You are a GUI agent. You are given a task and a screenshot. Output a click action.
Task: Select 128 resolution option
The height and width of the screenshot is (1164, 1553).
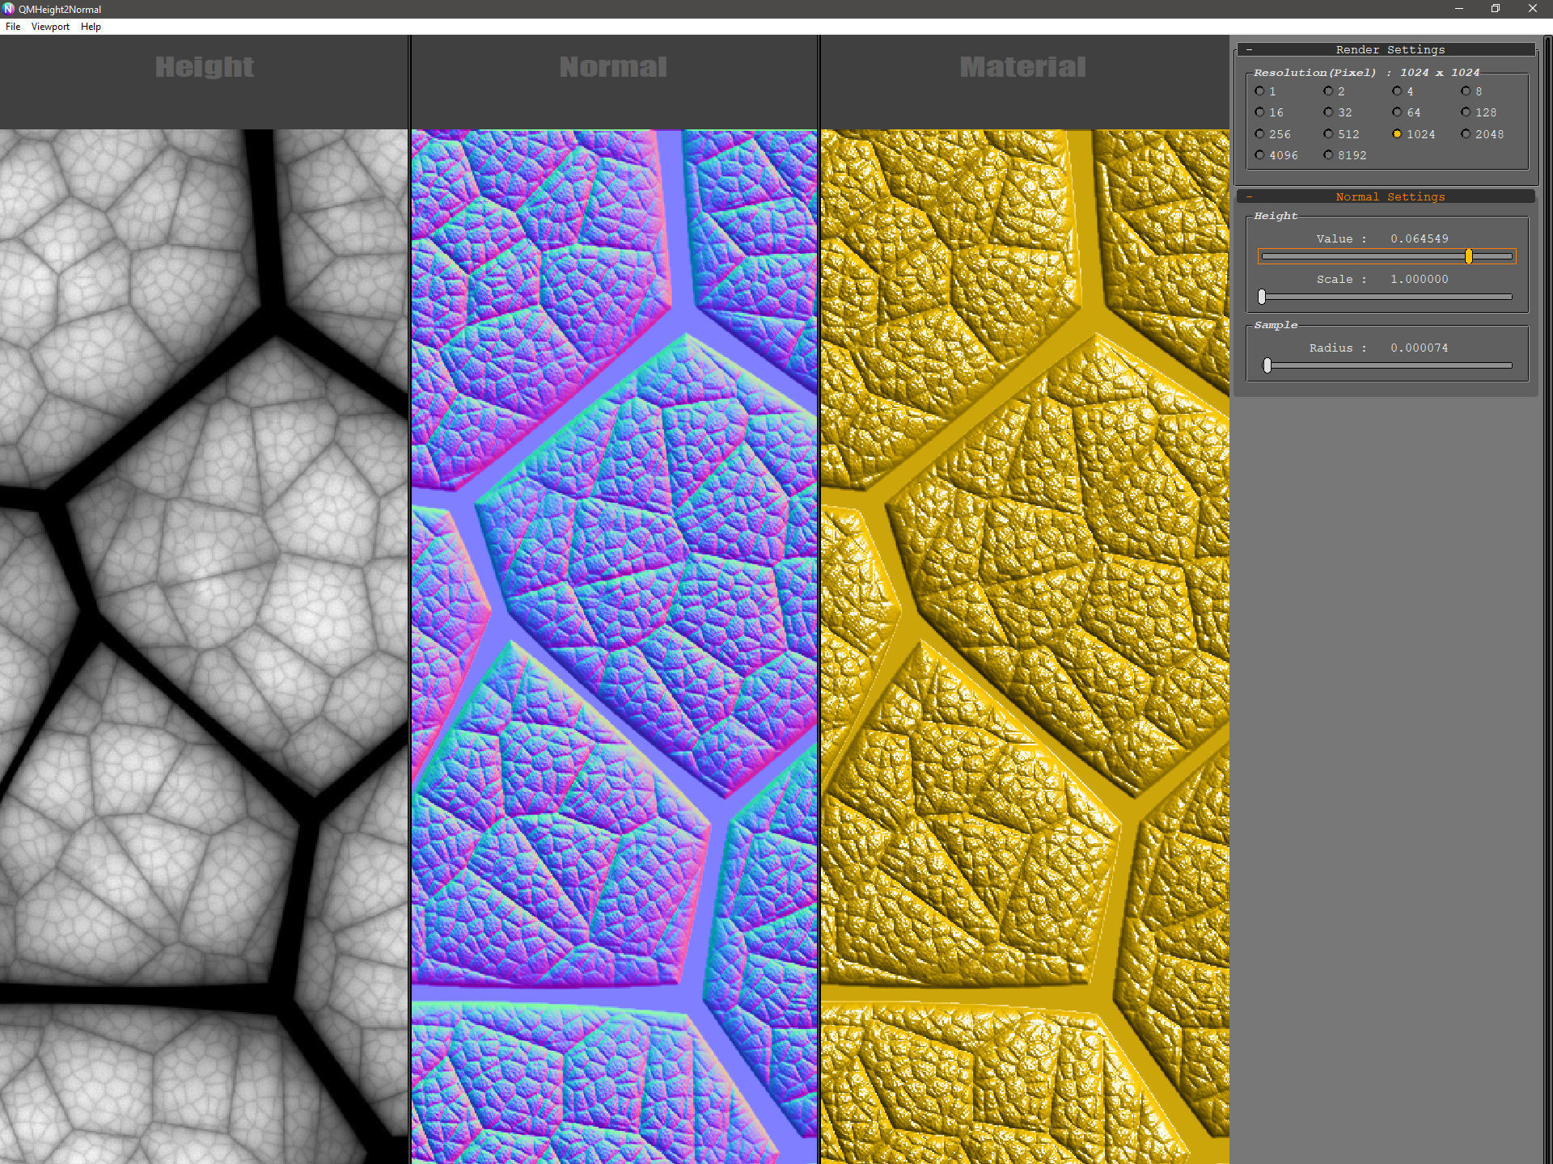1466,112
